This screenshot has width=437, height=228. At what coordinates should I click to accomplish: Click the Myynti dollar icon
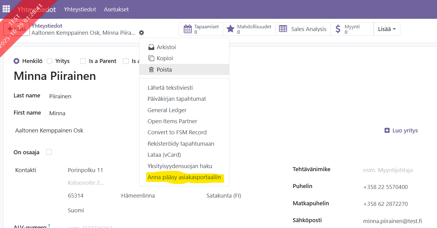pyautogui.click(x=338, y=29)
